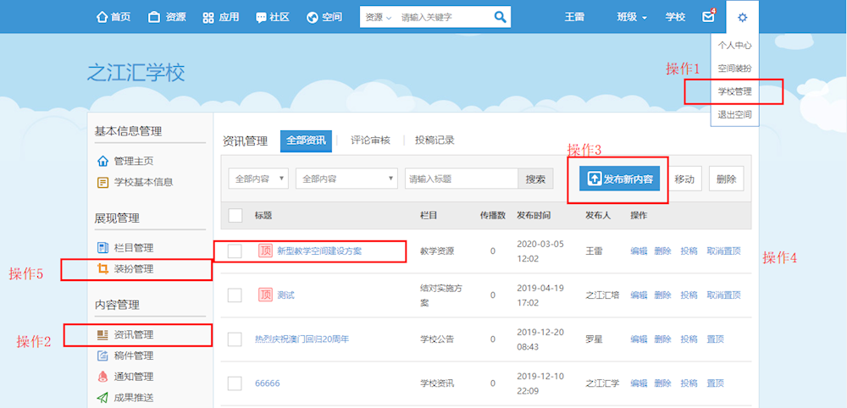Image resolution: width=847 pixels, height=408 pixels.
Task: Click the 装扮管理 crop icon in sidebar
Action: click(x=103, y=269)
